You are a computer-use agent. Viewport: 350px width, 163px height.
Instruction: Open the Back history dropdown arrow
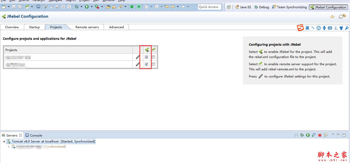[x=178, y=7]
